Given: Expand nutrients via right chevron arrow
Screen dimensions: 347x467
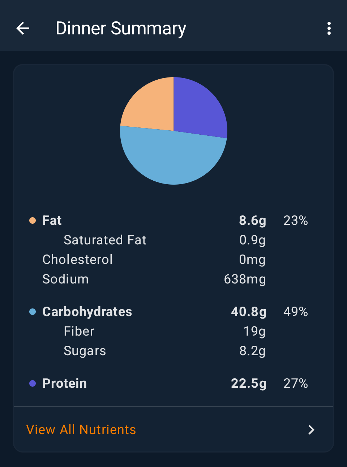Looking at the screenshot, I should pos(311,430).
